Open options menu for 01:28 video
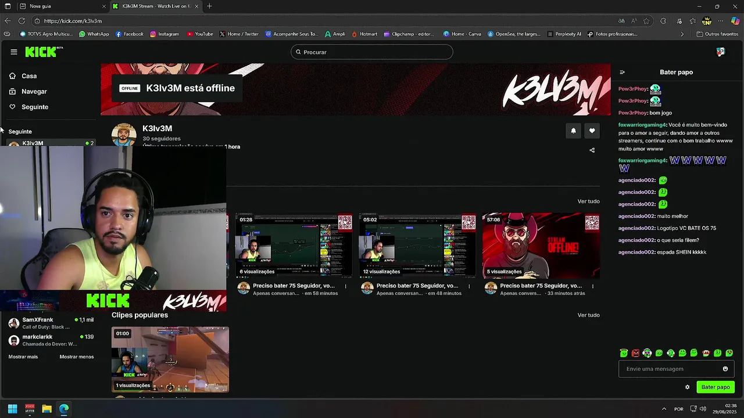The image size is (744, 418). click(x=346, y=286)
